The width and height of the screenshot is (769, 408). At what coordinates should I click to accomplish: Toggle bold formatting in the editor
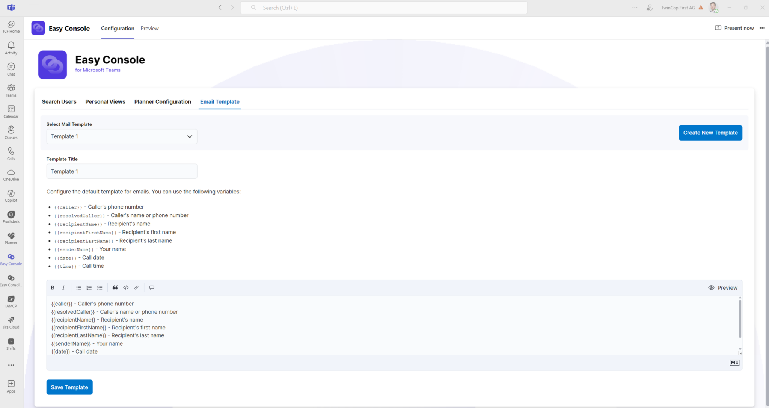pos(53,287)
